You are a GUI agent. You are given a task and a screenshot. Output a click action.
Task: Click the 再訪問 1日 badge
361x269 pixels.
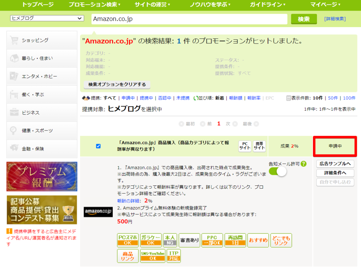point(235,240)
